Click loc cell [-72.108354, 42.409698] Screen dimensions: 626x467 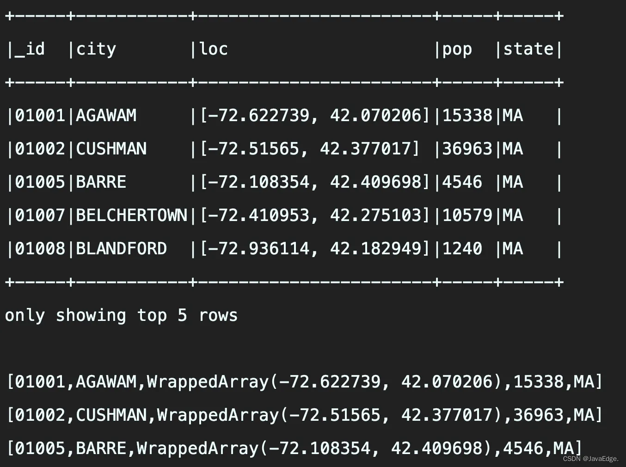coord(314,182)
